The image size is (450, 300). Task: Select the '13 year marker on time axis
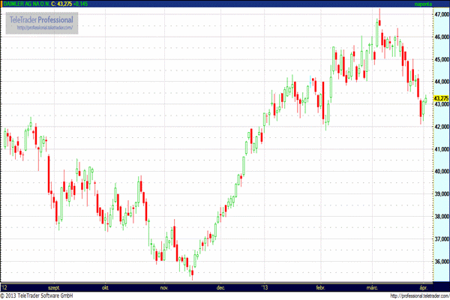[x=265, y=286]
